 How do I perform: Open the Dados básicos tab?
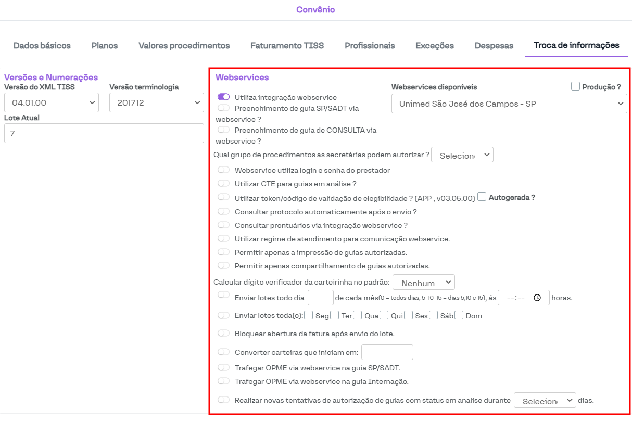coord(42,46)
